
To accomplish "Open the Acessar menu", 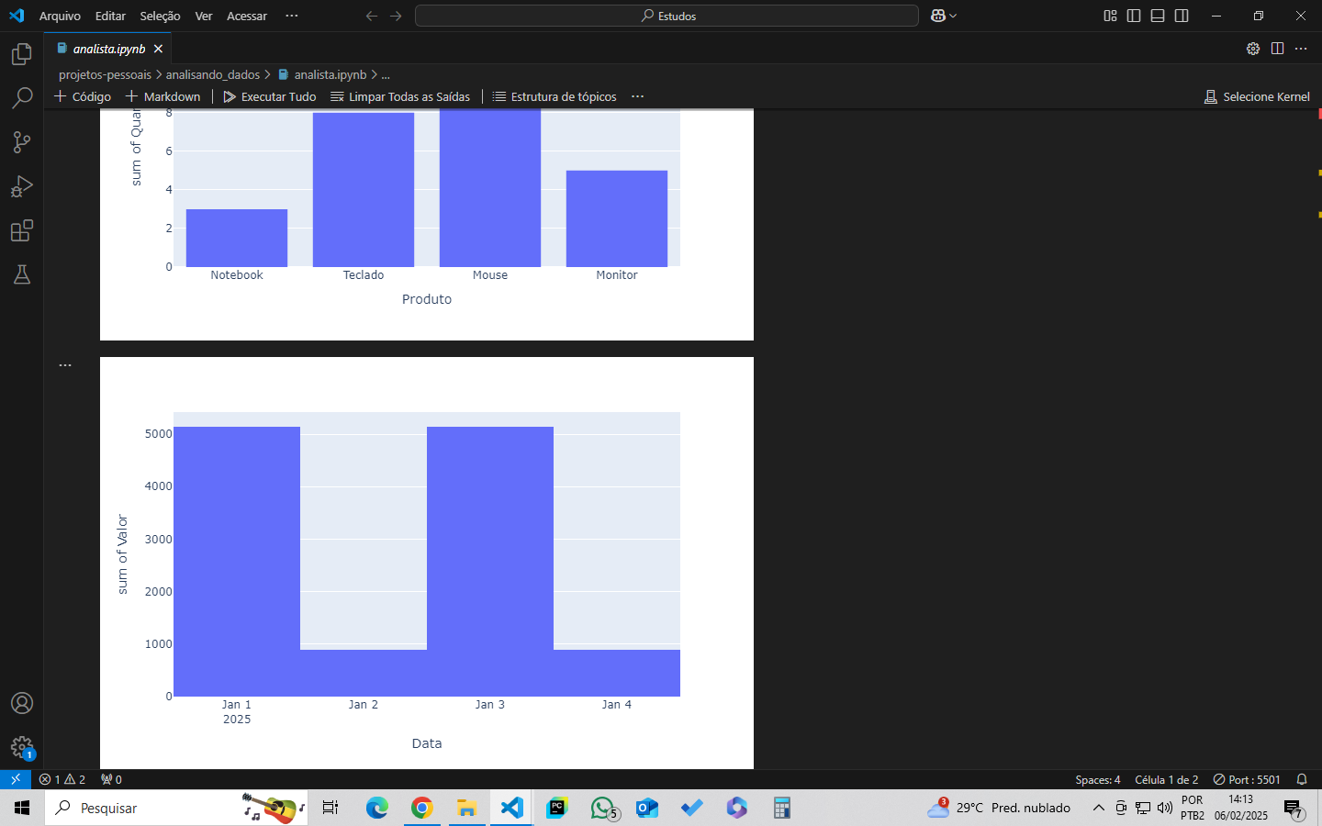I will click(x=247, y=16).
